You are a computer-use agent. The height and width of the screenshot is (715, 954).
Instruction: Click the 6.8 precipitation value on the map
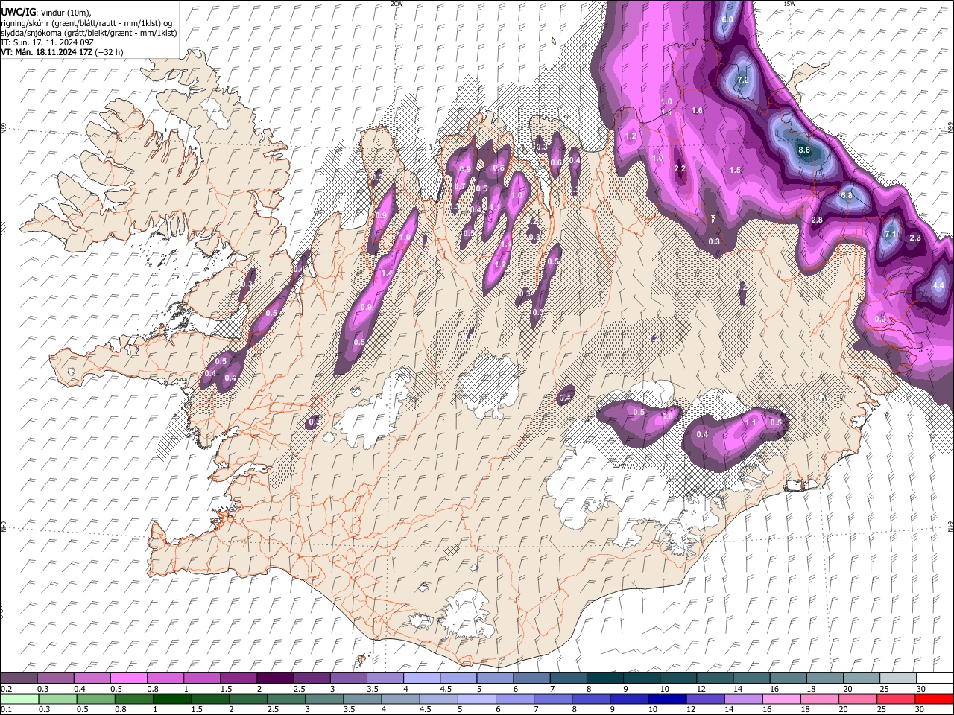[x=847, y=195]
